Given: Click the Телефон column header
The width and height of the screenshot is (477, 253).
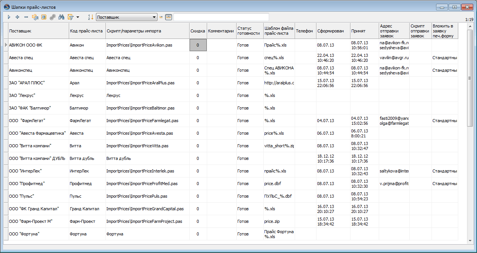Looking at the screenshot, I should tap(305, 31).
